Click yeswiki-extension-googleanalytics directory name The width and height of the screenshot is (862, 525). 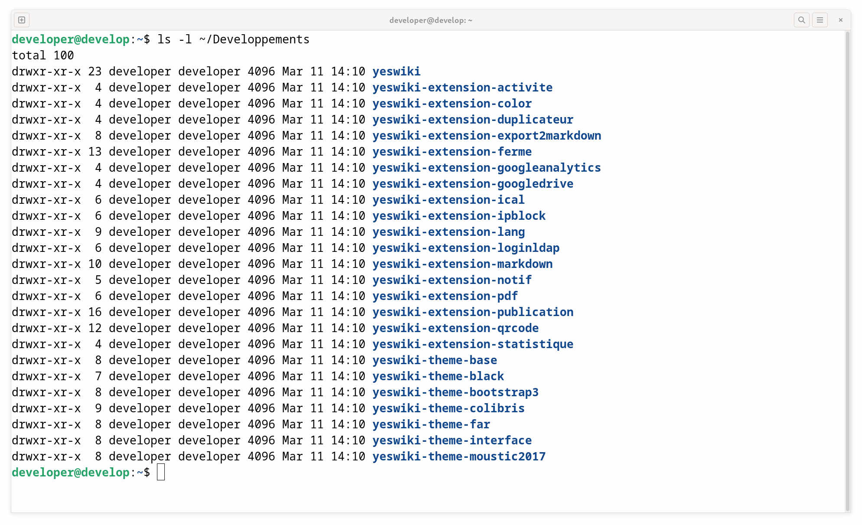click(486, 168)
